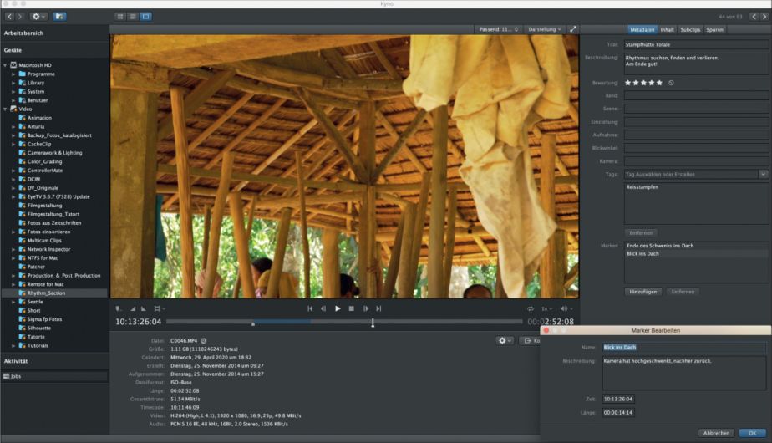This screenshot has width=772, height=443.
Task: Set the out point
Action: point(144,309)
